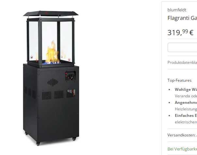Click the yellow flame in the product photo
This screenshot has width=197, height=155.
click(53, 52)
